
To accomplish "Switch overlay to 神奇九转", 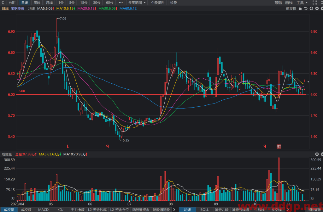I will [x=222, y=210].
